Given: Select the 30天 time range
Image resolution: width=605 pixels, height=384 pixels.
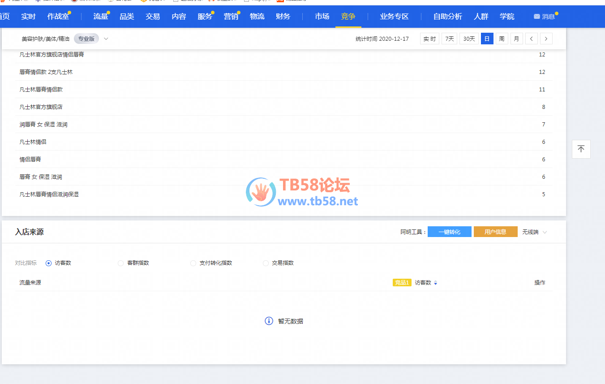Looking at the screenshot, I should (x=469, y=39).
